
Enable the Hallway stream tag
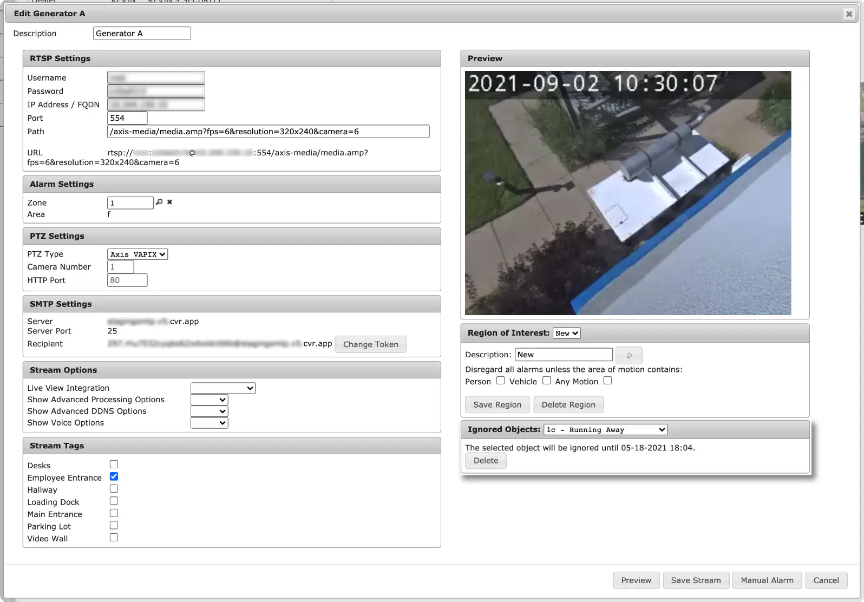[x=114, y=489]
